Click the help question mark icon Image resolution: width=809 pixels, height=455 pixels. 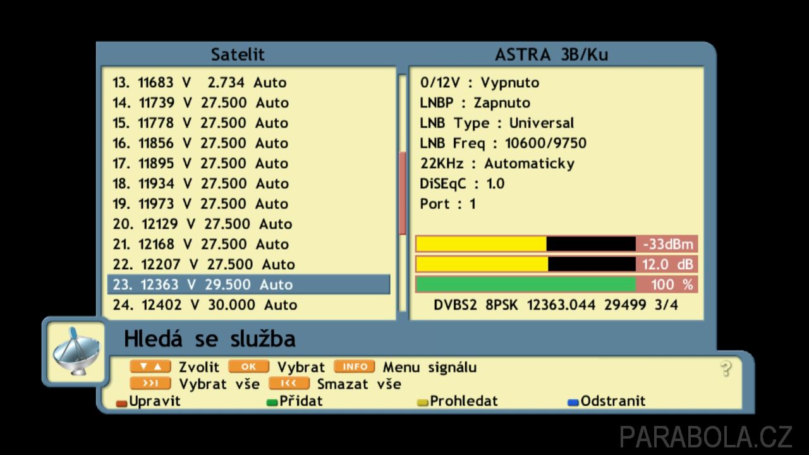[727, 370]
